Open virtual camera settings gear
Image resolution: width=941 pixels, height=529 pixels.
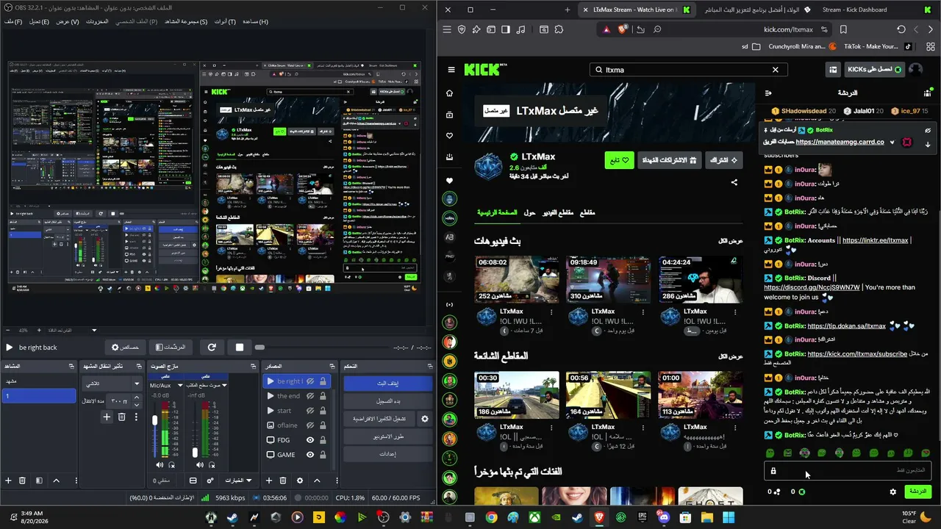[x=424, y=419]
